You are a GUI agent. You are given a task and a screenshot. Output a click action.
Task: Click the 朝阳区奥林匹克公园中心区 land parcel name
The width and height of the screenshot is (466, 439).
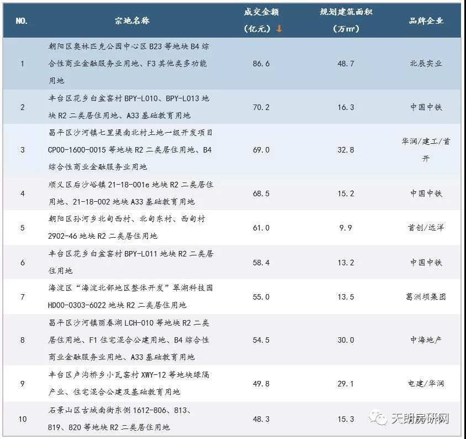(129, 64)
